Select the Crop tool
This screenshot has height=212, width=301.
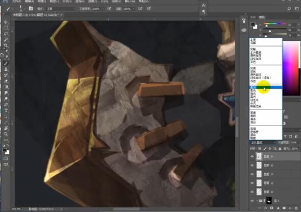6,45
